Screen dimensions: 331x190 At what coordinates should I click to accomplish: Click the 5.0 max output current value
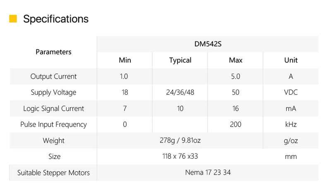pos(235,77)
